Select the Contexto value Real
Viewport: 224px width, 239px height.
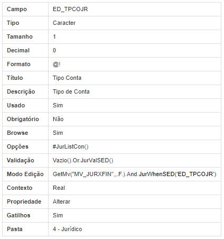(x=59, y=188)
